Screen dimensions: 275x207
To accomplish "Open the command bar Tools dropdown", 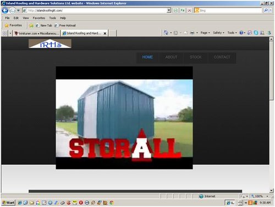I will coord(232,32).
